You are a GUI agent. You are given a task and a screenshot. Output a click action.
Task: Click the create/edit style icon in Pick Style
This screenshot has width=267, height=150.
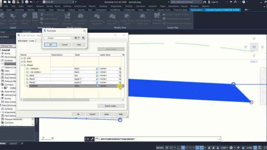pyautogui.click(x=76, y=38)
